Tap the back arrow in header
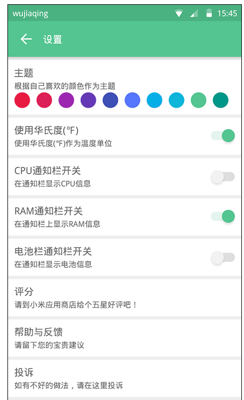This screenshot has height=400, width=244. coord(26,39)
